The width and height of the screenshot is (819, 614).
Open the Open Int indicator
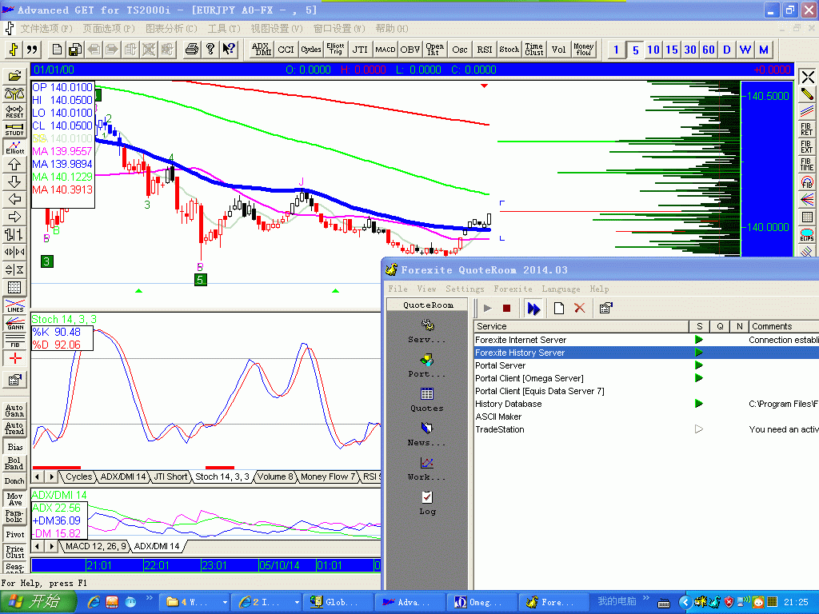click(x=434, y=50)
